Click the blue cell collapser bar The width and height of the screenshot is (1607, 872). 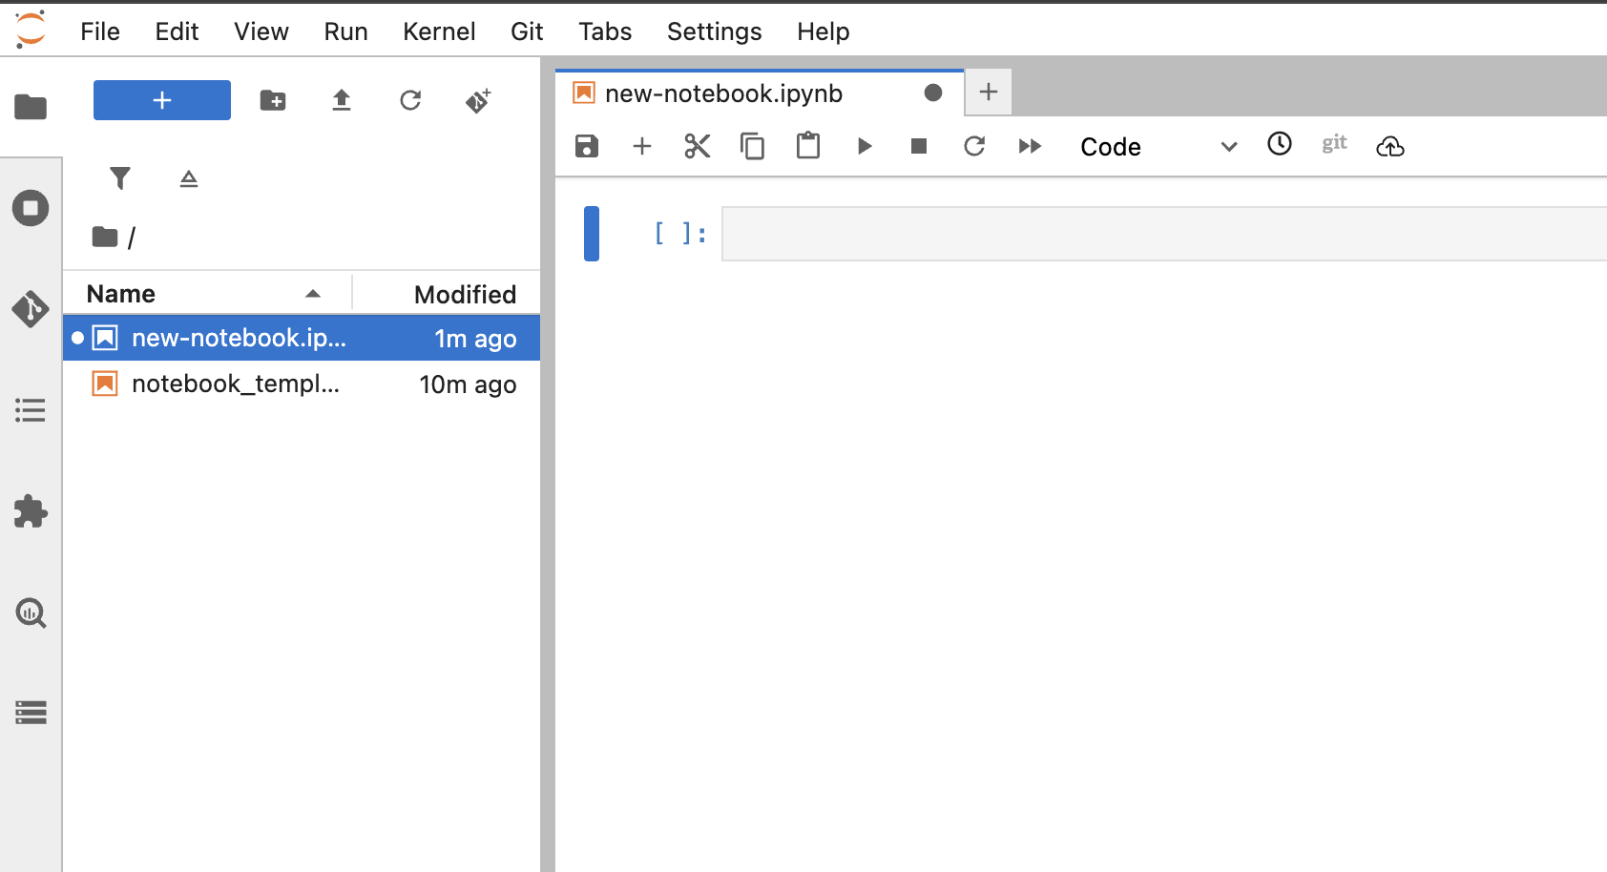click(x=592, y=234)
